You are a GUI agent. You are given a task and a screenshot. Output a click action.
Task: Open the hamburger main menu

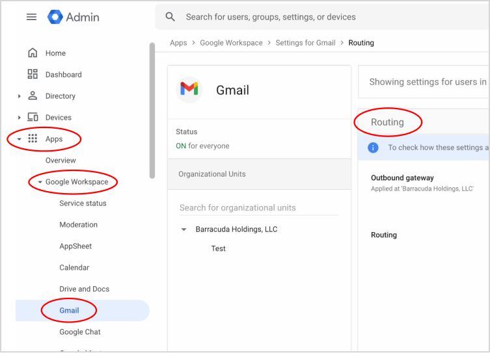pyautogui.click(x=31, y=17)
